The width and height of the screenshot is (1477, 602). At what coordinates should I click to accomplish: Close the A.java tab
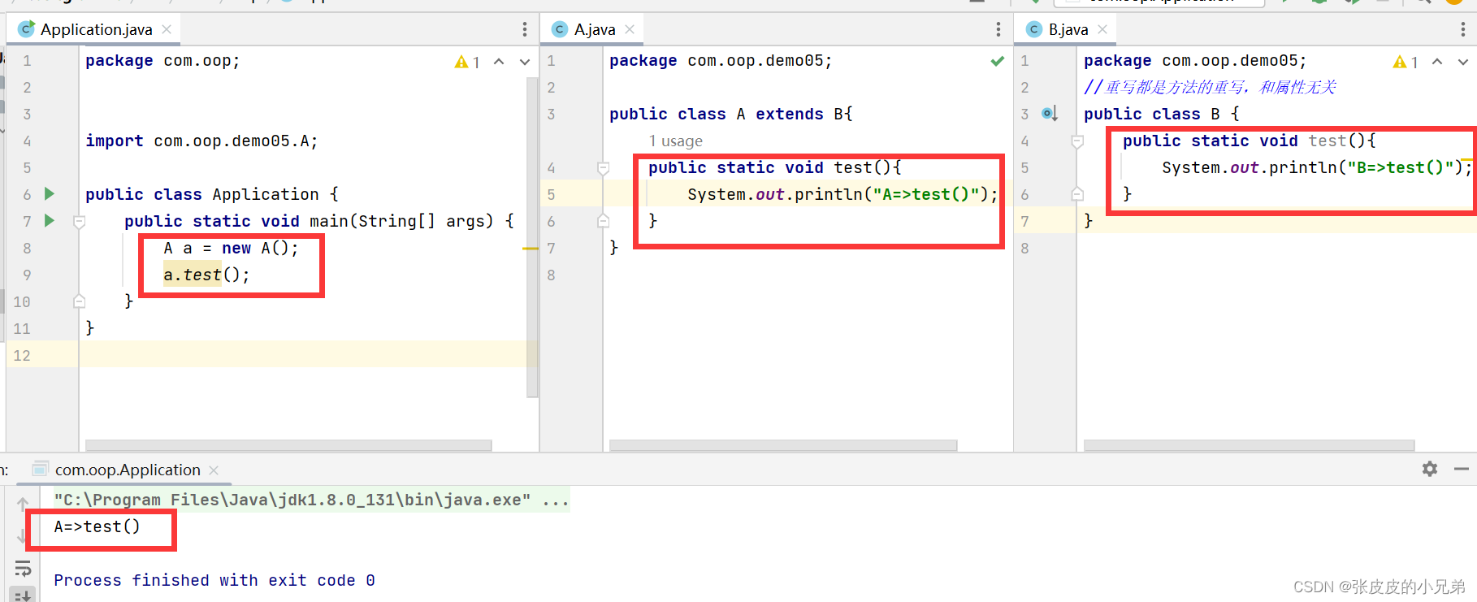[630, 29]
